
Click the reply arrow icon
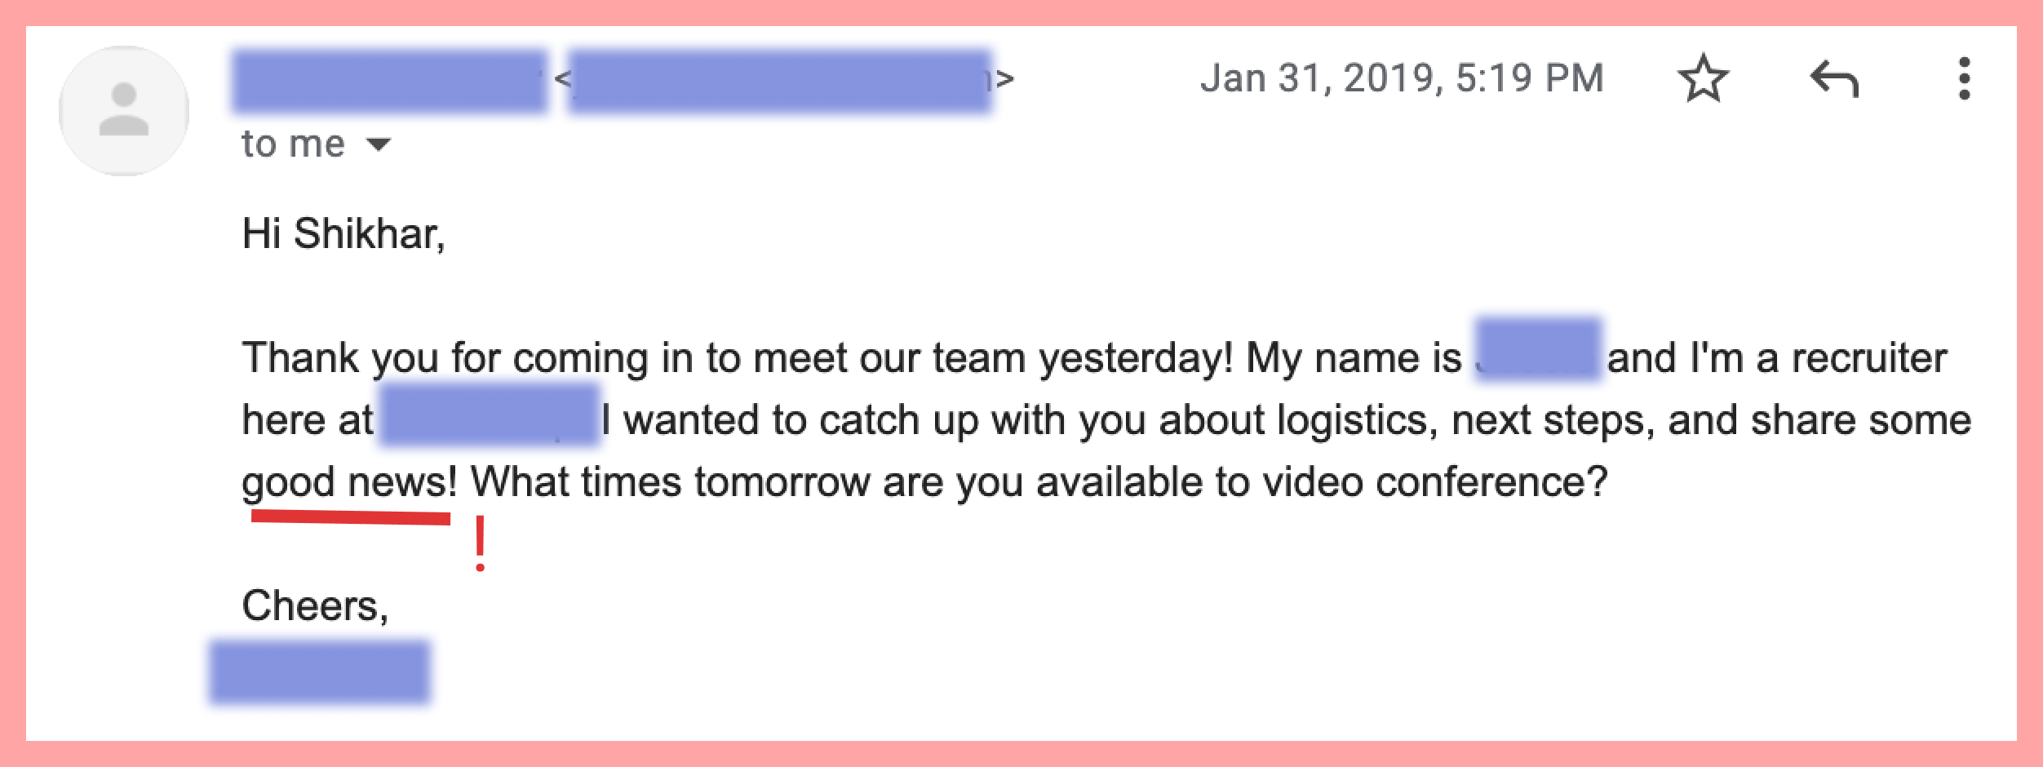point(1834,79)
